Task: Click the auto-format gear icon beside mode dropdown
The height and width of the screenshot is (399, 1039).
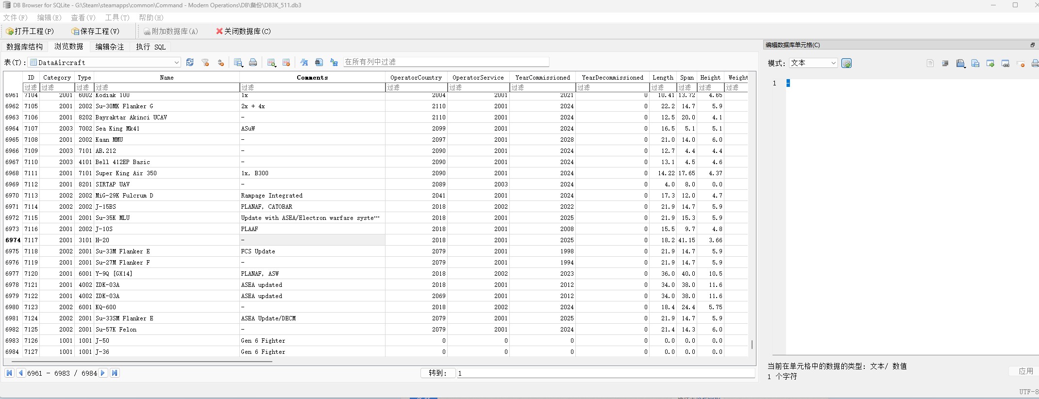Action: coord(846,63)
